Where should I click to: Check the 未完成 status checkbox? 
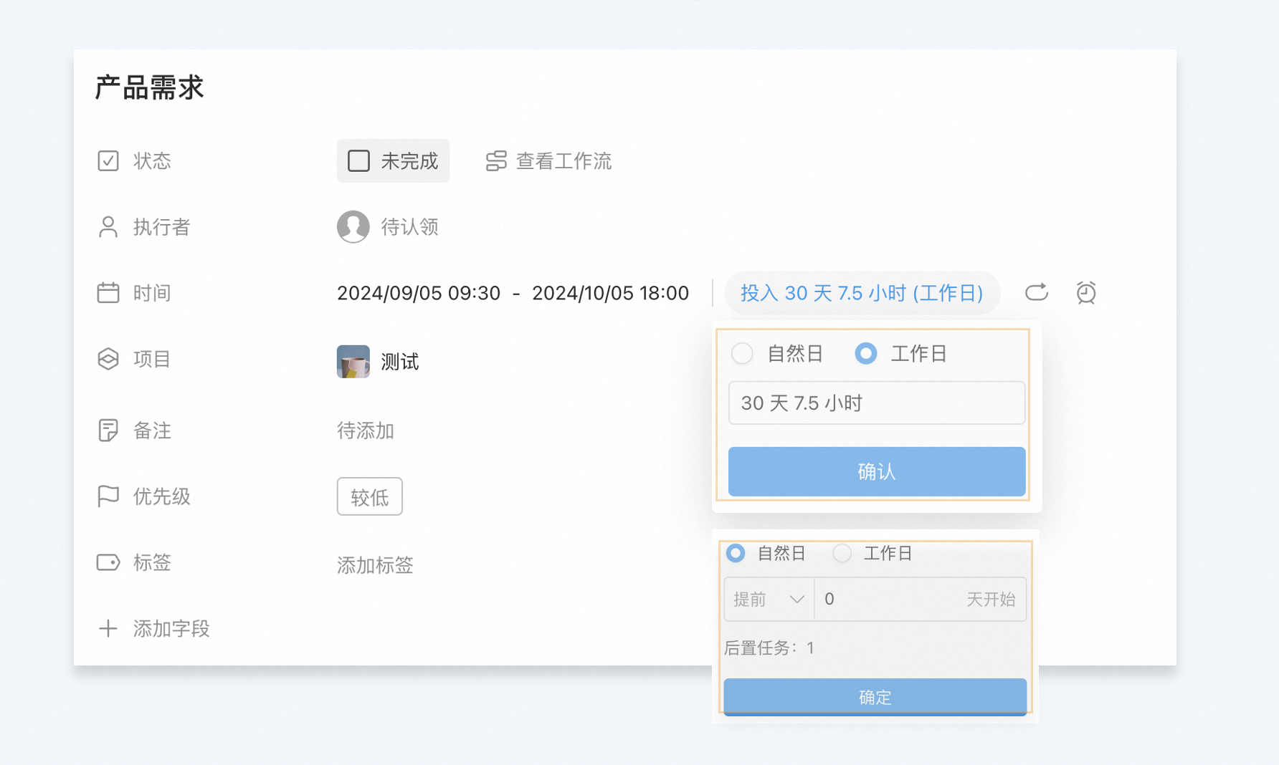coord(358,160)
